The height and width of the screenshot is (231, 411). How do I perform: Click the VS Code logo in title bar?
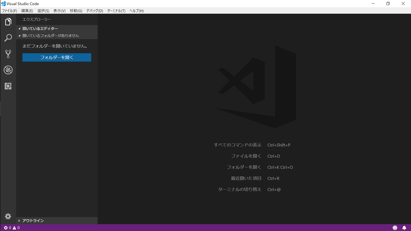3,4
